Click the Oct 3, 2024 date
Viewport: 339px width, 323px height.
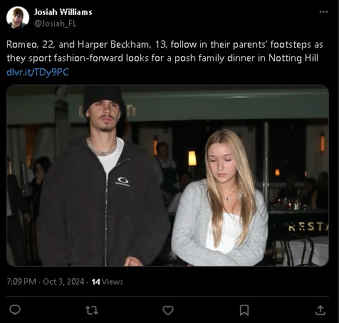click(63, 282)
